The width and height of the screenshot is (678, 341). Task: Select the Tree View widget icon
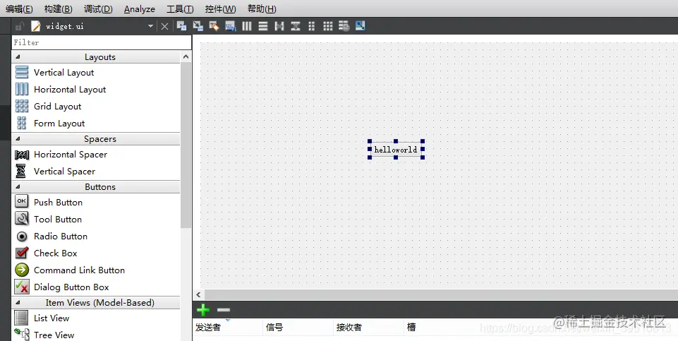tap(22, 334)
